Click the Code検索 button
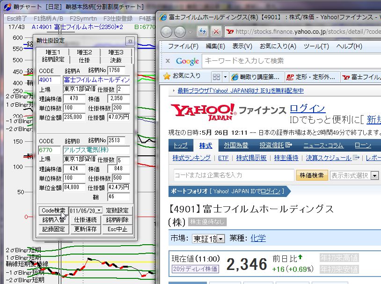 (53, 211)
